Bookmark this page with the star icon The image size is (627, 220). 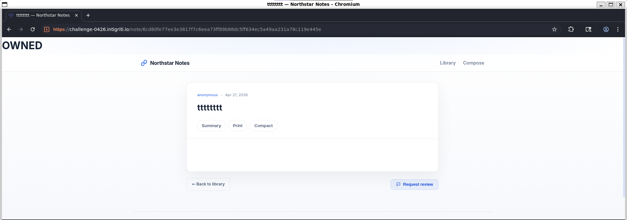(555, 29)
